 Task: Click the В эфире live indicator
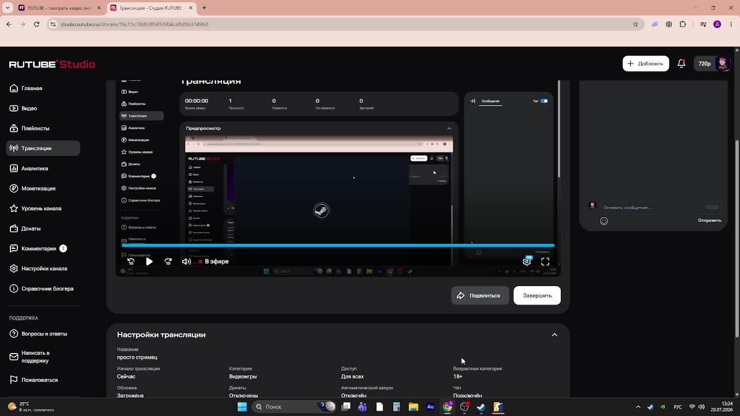213,262
